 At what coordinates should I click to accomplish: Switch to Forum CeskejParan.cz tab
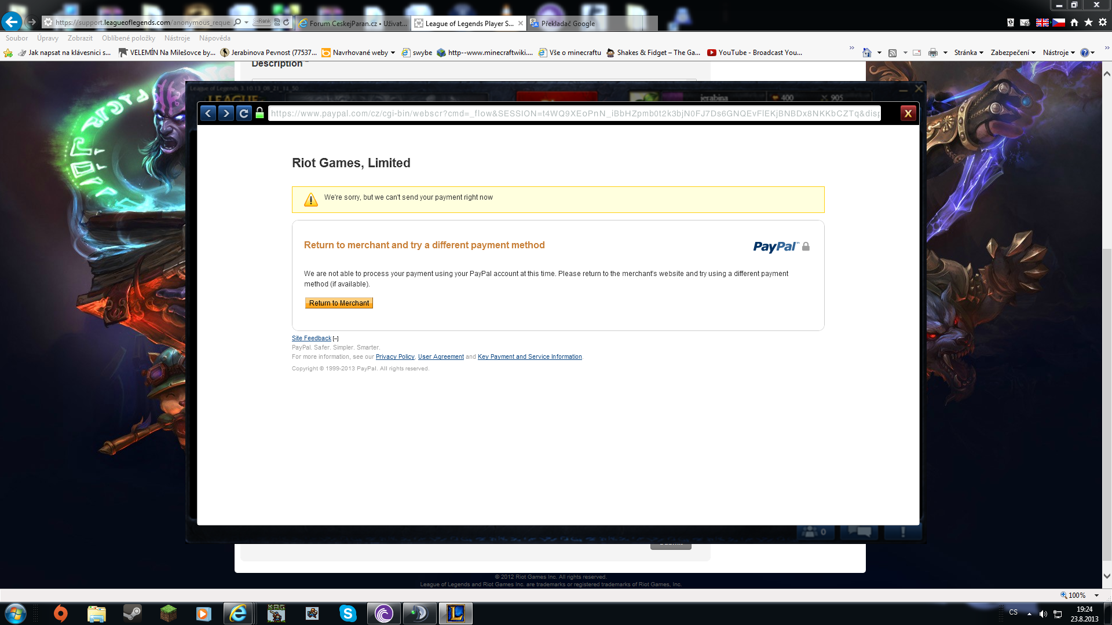click(353, 24)
